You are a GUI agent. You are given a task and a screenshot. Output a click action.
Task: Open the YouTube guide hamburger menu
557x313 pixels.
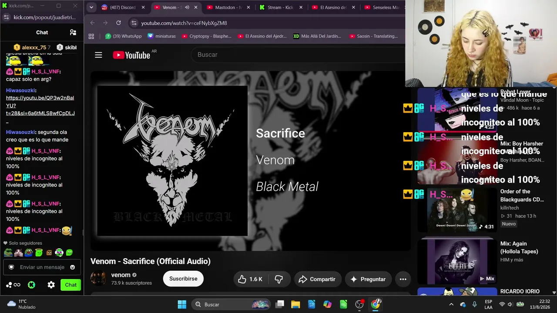(x=98, y=55)
